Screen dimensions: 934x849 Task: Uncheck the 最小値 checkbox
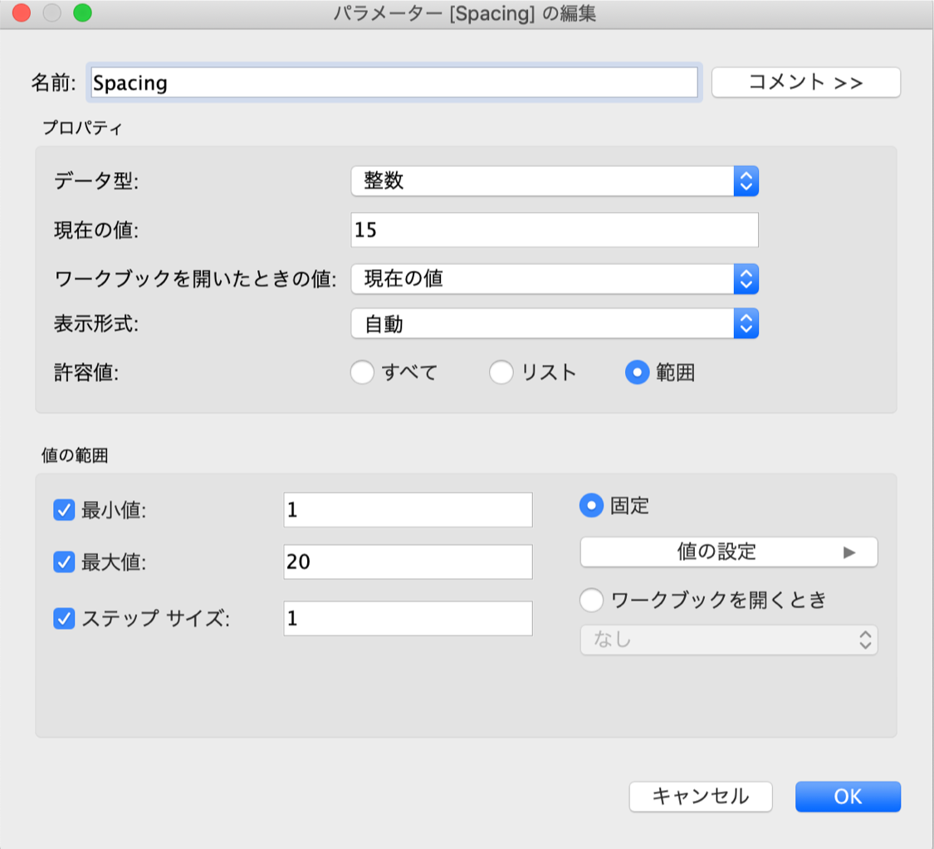65,510
